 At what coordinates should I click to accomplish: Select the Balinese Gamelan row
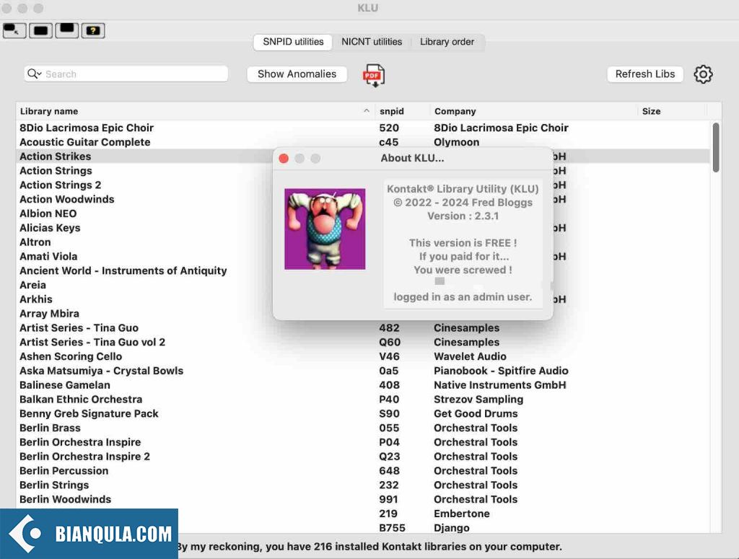point(363,384)
